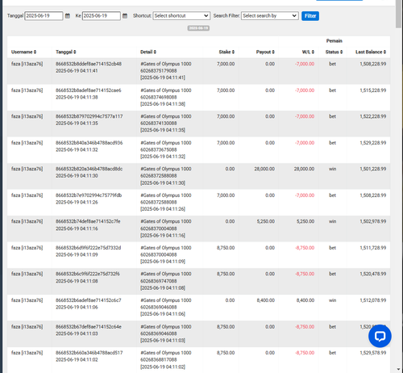The height and width of the screenshot is (373, 403).
Task: Sort table by W/L column
Action: (308, 52)
